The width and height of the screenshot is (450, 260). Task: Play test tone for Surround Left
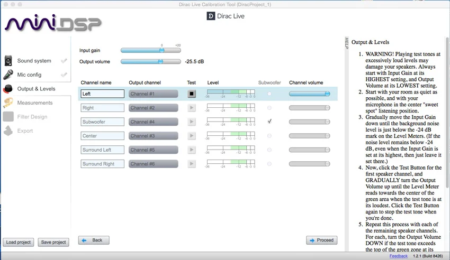[x=192, y=150]
